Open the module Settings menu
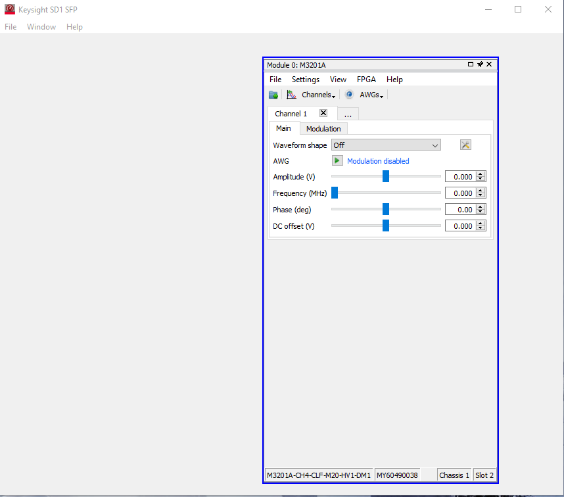Image resolution: width=564 pixels, height=497 pixels. coord(306,80)
